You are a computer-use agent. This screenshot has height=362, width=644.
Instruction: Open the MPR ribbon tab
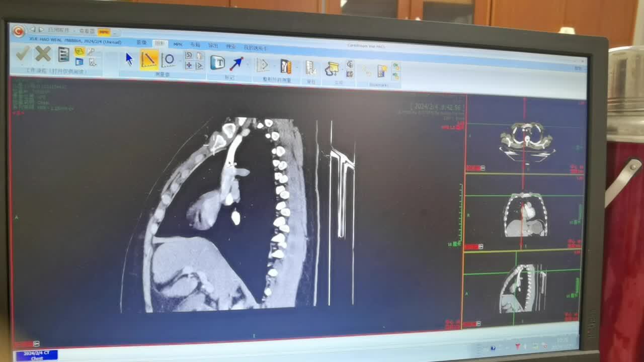(178, 44)
